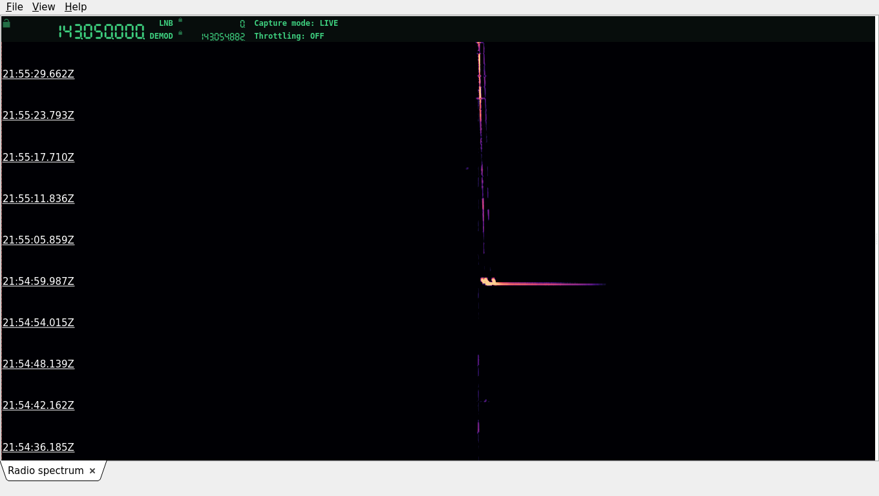Click the 21:55:17.710Z waterfall timestamp
The image size is (879, 496).
point(39,158)
